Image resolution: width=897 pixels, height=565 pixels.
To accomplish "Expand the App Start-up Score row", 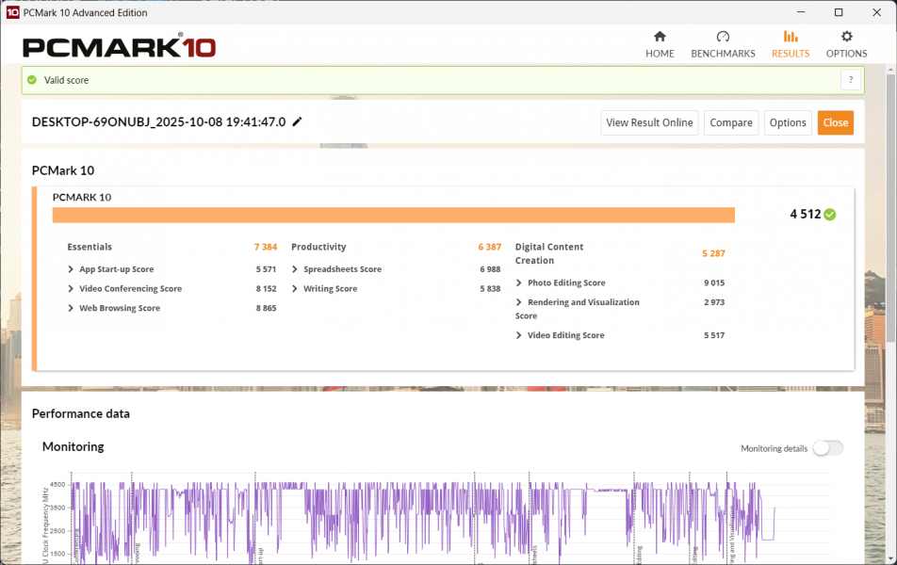I will click(x=71, y=269).
